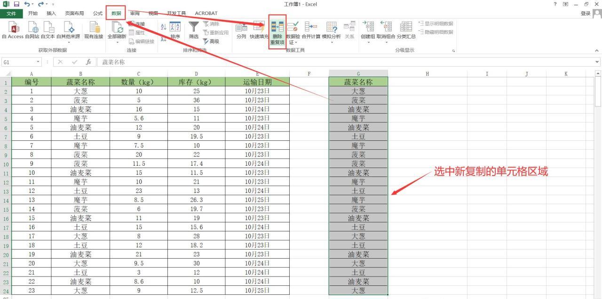Click the Data Validation (数据验证) icon
The image size is (602, 299).
tap(293, 27)
